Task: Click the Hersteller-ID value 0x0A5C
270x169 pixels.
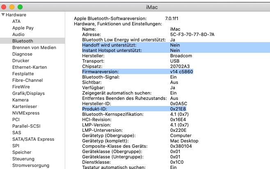Action: coord(178,104)
